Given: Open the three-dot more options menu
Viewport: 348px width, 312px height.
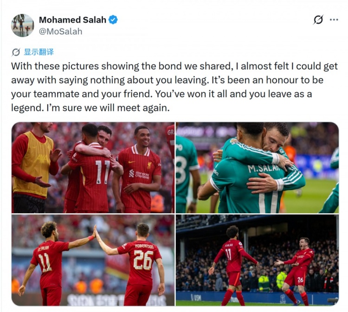Looking at the screenshot, I should tap(334, 20).
